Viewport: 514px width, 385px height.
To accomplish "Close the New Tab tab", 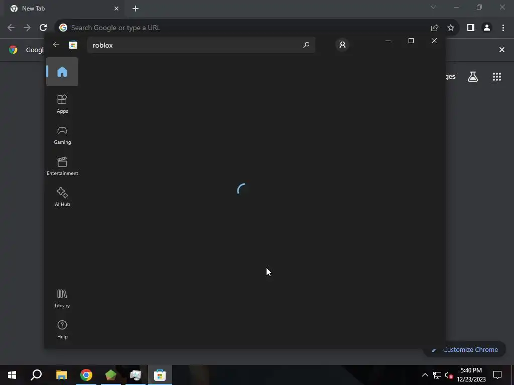I will pos(116,9).
